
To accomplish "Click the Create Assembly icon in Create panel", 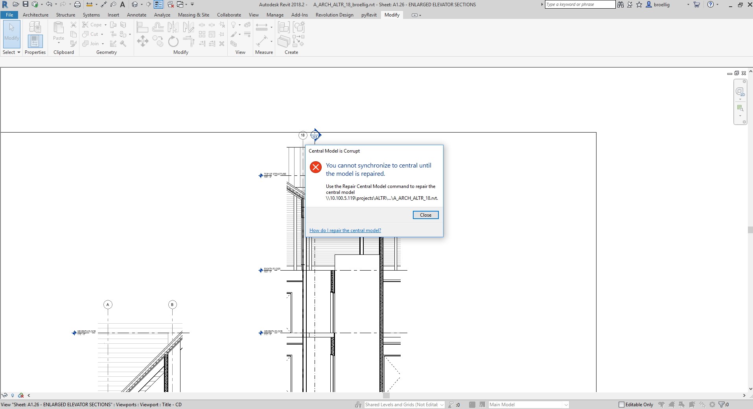I will tap(284, 27).
